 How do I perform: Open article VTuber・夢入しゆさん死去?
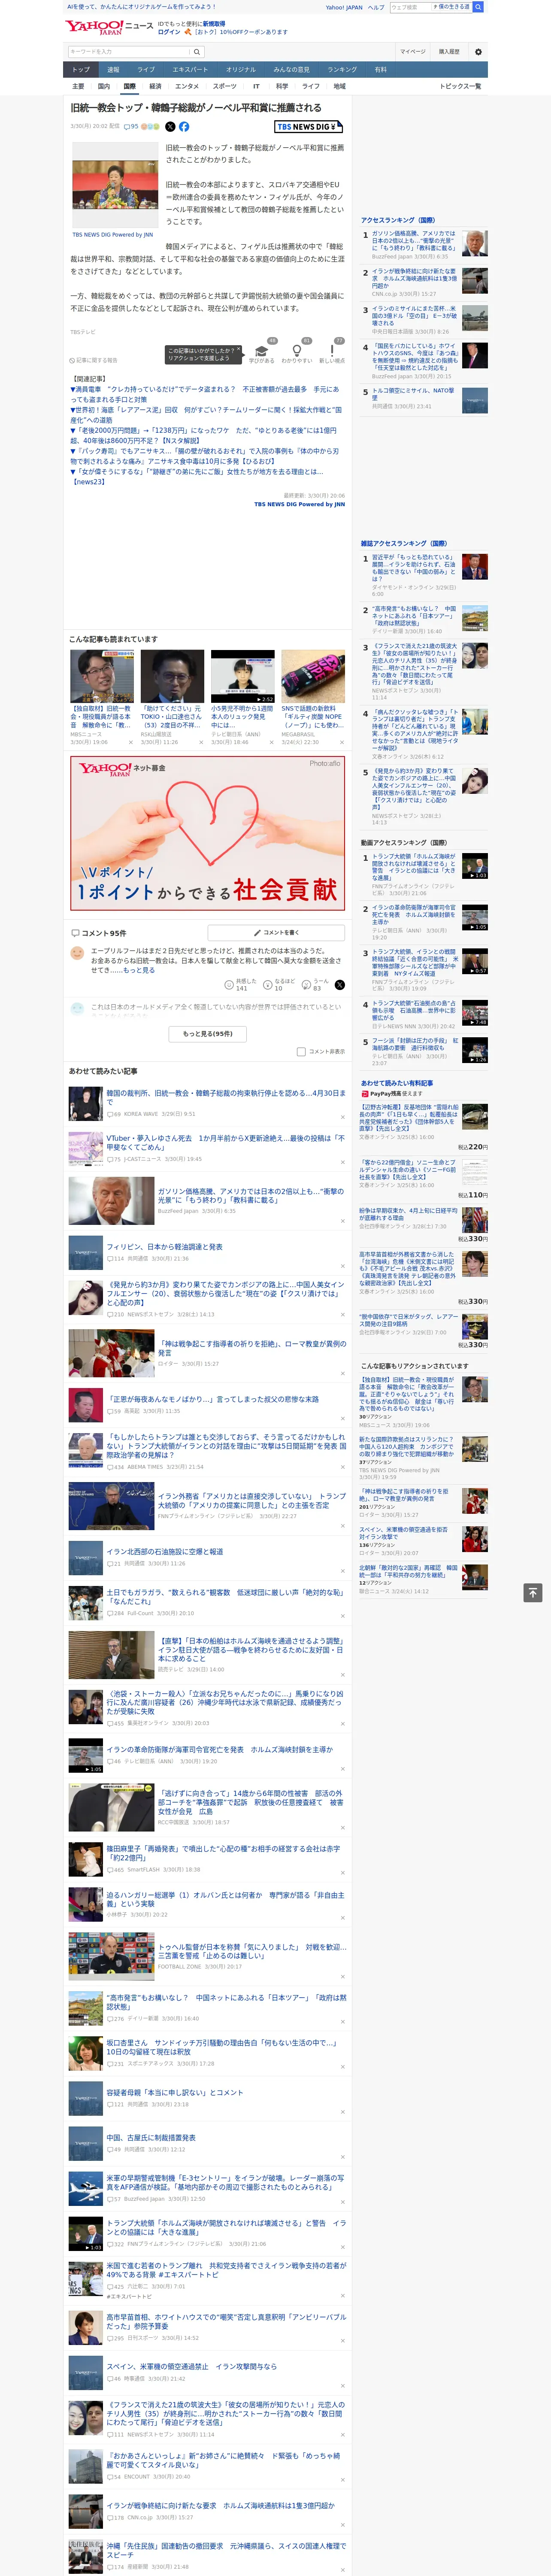226,1142
